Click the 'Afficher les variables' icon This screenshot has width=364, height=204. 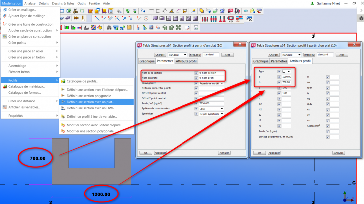click(4, 107)
